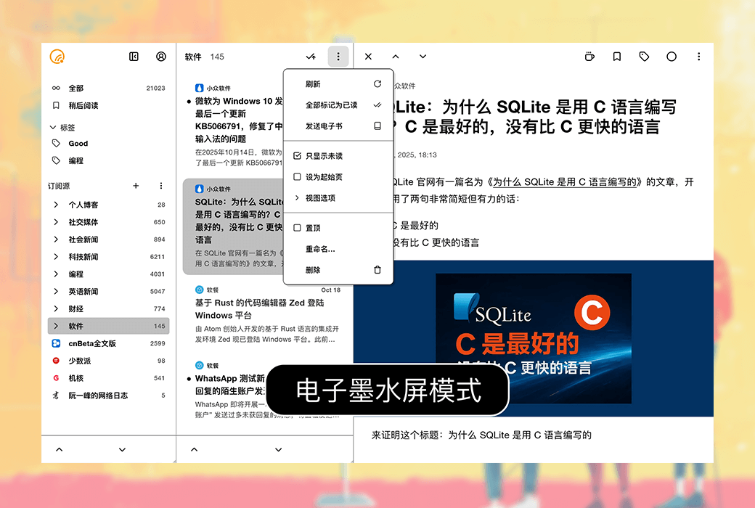Select 稍后阅读 in the sidebar
The image size is (755, 508).
pos(83,105)
